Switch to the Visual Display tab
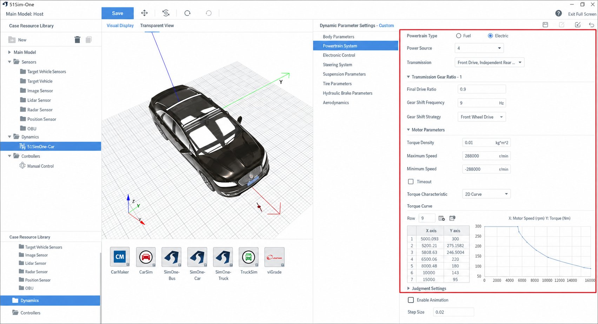 coord(120,26)
